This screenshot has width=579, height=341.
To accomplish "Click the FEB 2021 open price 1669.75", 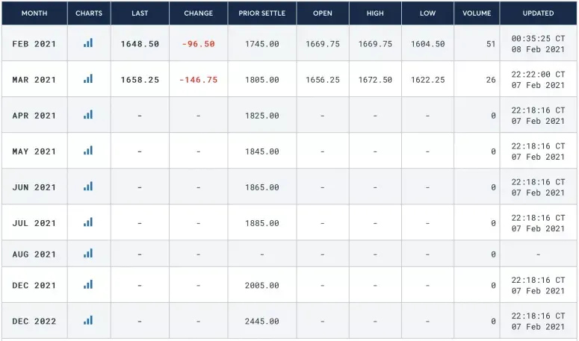I will click(323, 44).
